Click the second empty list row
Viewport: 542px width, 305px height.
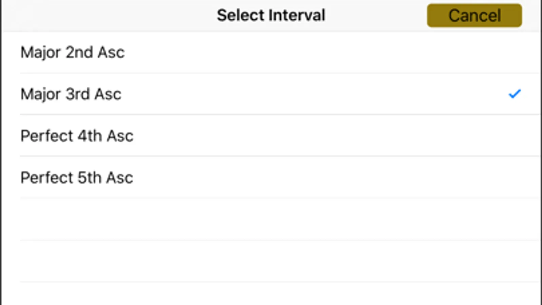[x=271, y=261]
